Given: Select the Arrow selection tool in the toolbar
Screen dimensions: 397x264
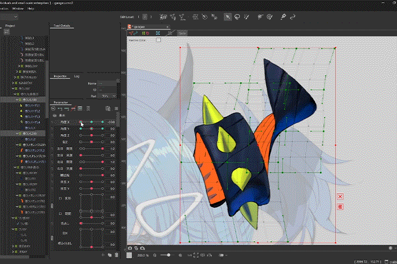Looking at the screenshot, I should (228, 17).
